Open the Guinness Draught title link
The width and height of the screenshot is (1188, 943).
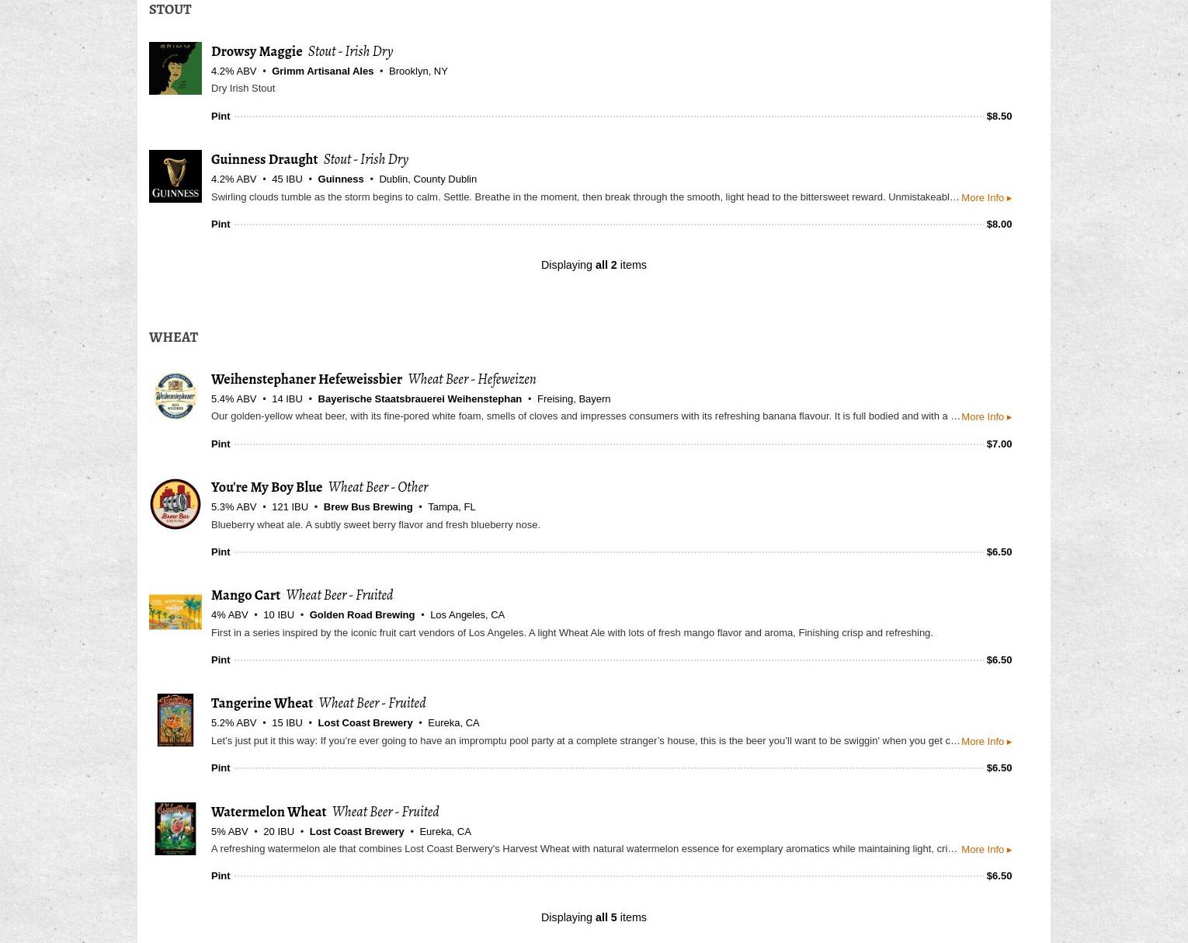(x=264, y=158)
